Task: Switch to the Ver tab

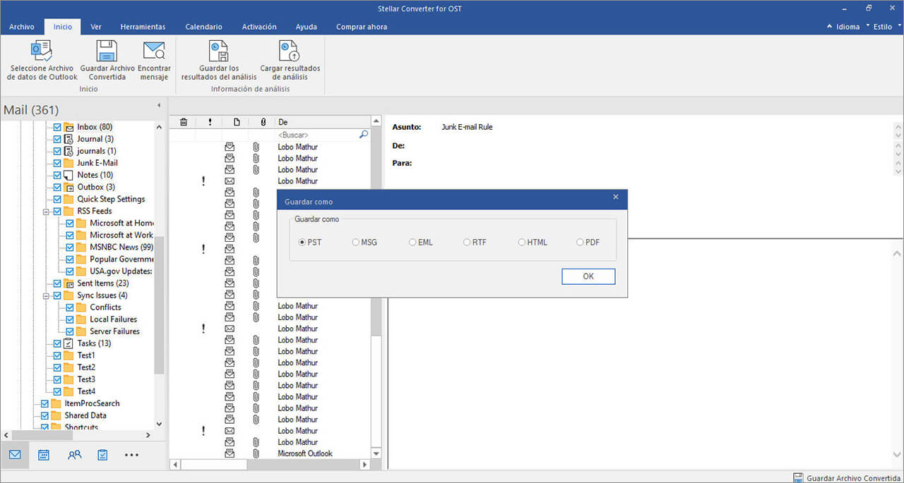Action: 96,27
